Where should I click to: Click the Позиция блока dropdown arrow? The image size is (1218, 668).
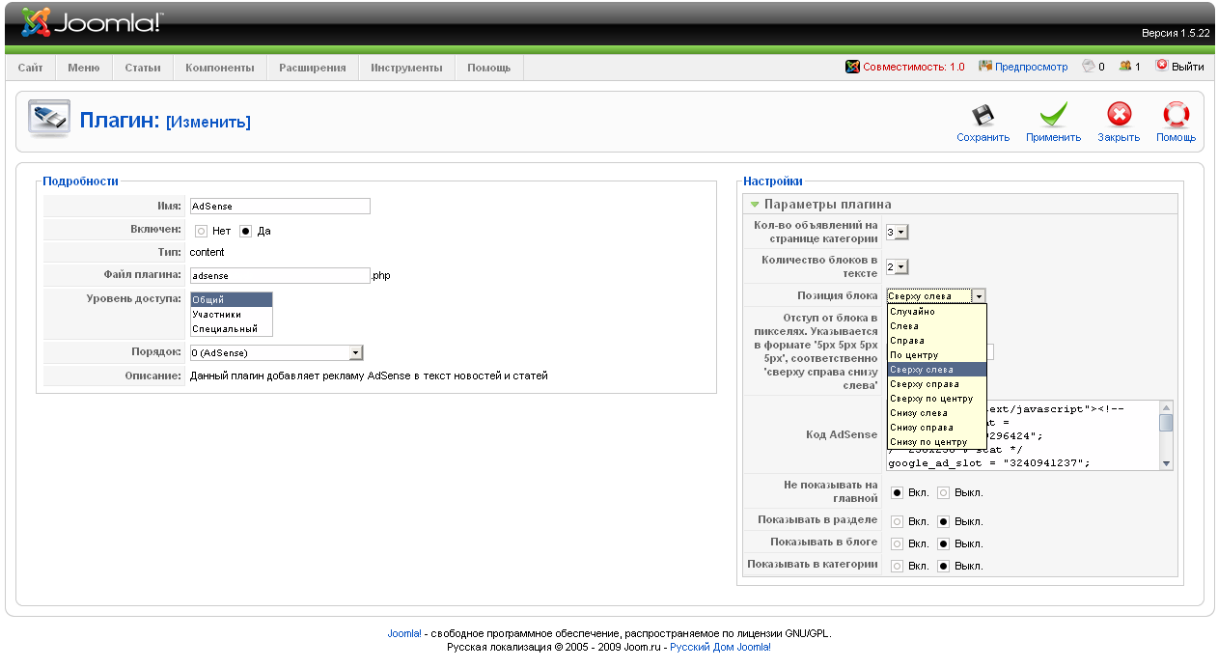978,296
